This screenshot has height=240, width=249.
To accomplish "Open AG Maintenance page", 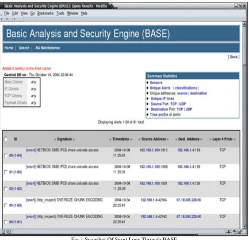I will point(48,48).
